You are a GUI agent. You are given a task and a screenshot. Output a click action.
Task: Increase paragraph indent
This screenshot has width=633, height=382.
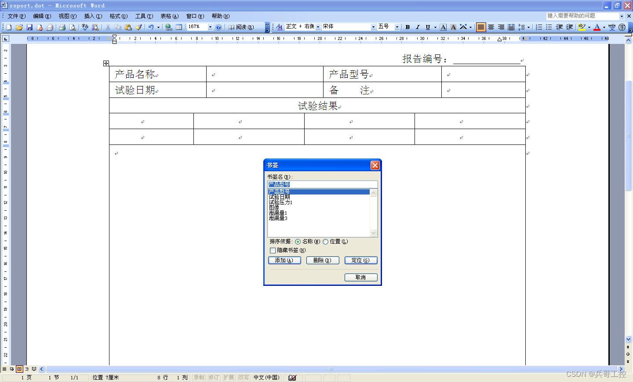click(569, 27)
